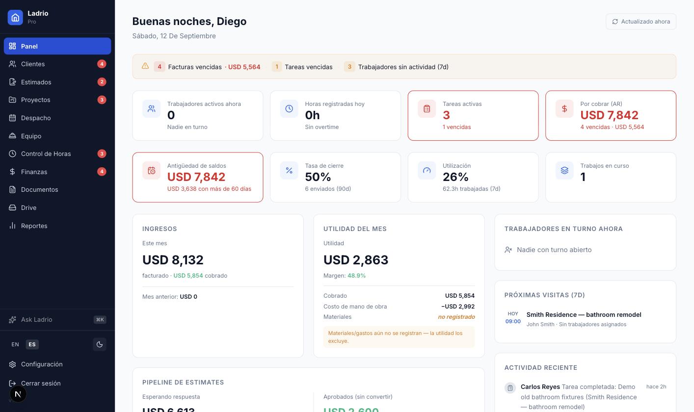
Task: Click 'Nadie con turno abierto' text
Action: click(554, 250)
